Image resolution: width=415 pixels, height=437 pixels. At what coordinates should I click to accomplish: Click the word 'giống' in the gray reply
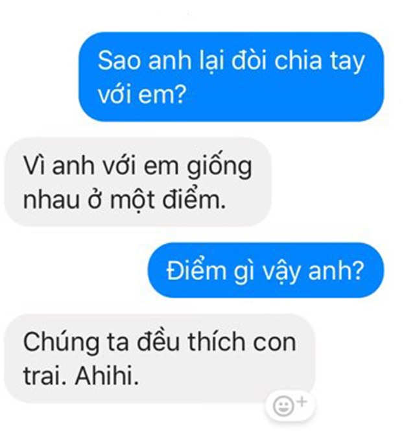219,166
